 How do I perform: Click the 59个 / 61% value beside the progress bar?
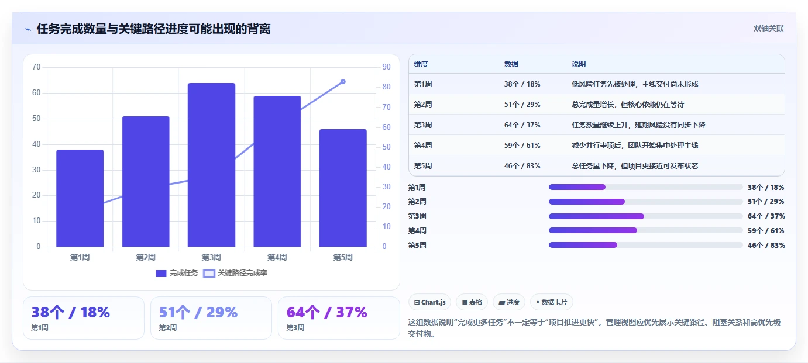point(766,231)
